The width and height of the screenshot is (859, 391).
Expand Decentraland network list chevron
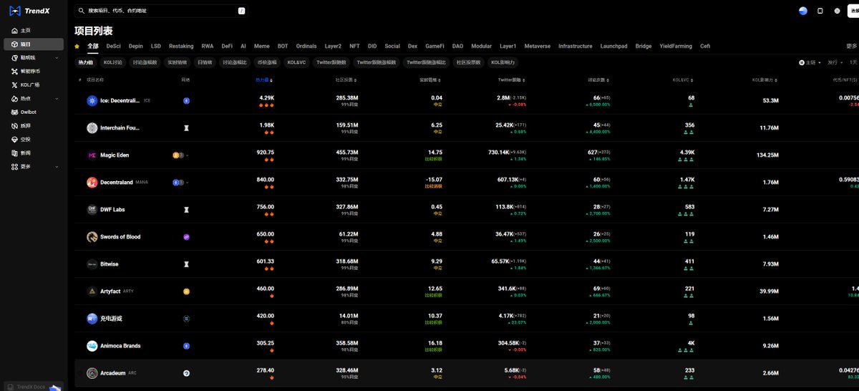pos(188,183)
